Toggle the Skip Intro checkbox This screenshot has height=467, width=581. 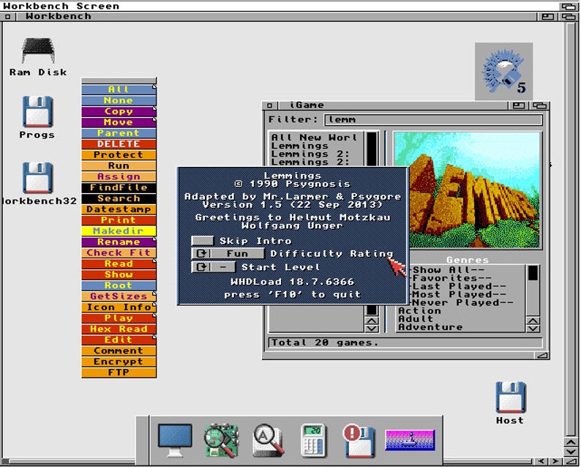click(202, 241)
